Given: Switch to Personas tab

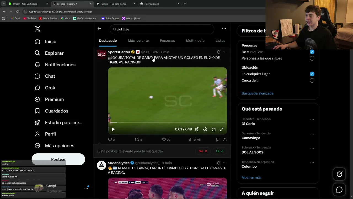Looking at the screenshot, I should click(x=167, y=41).
